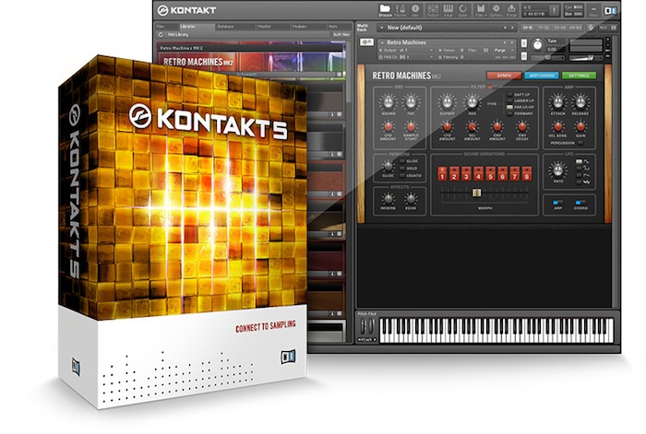Toggle the CHORD switch

point(580,203)
